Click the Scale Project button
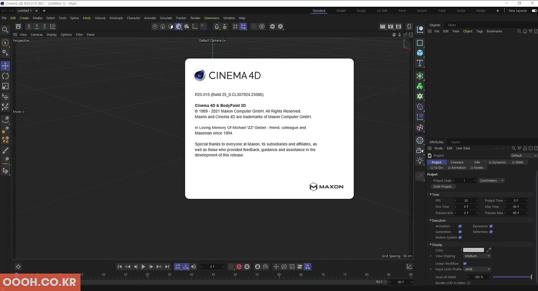 [x=443, y=186]
